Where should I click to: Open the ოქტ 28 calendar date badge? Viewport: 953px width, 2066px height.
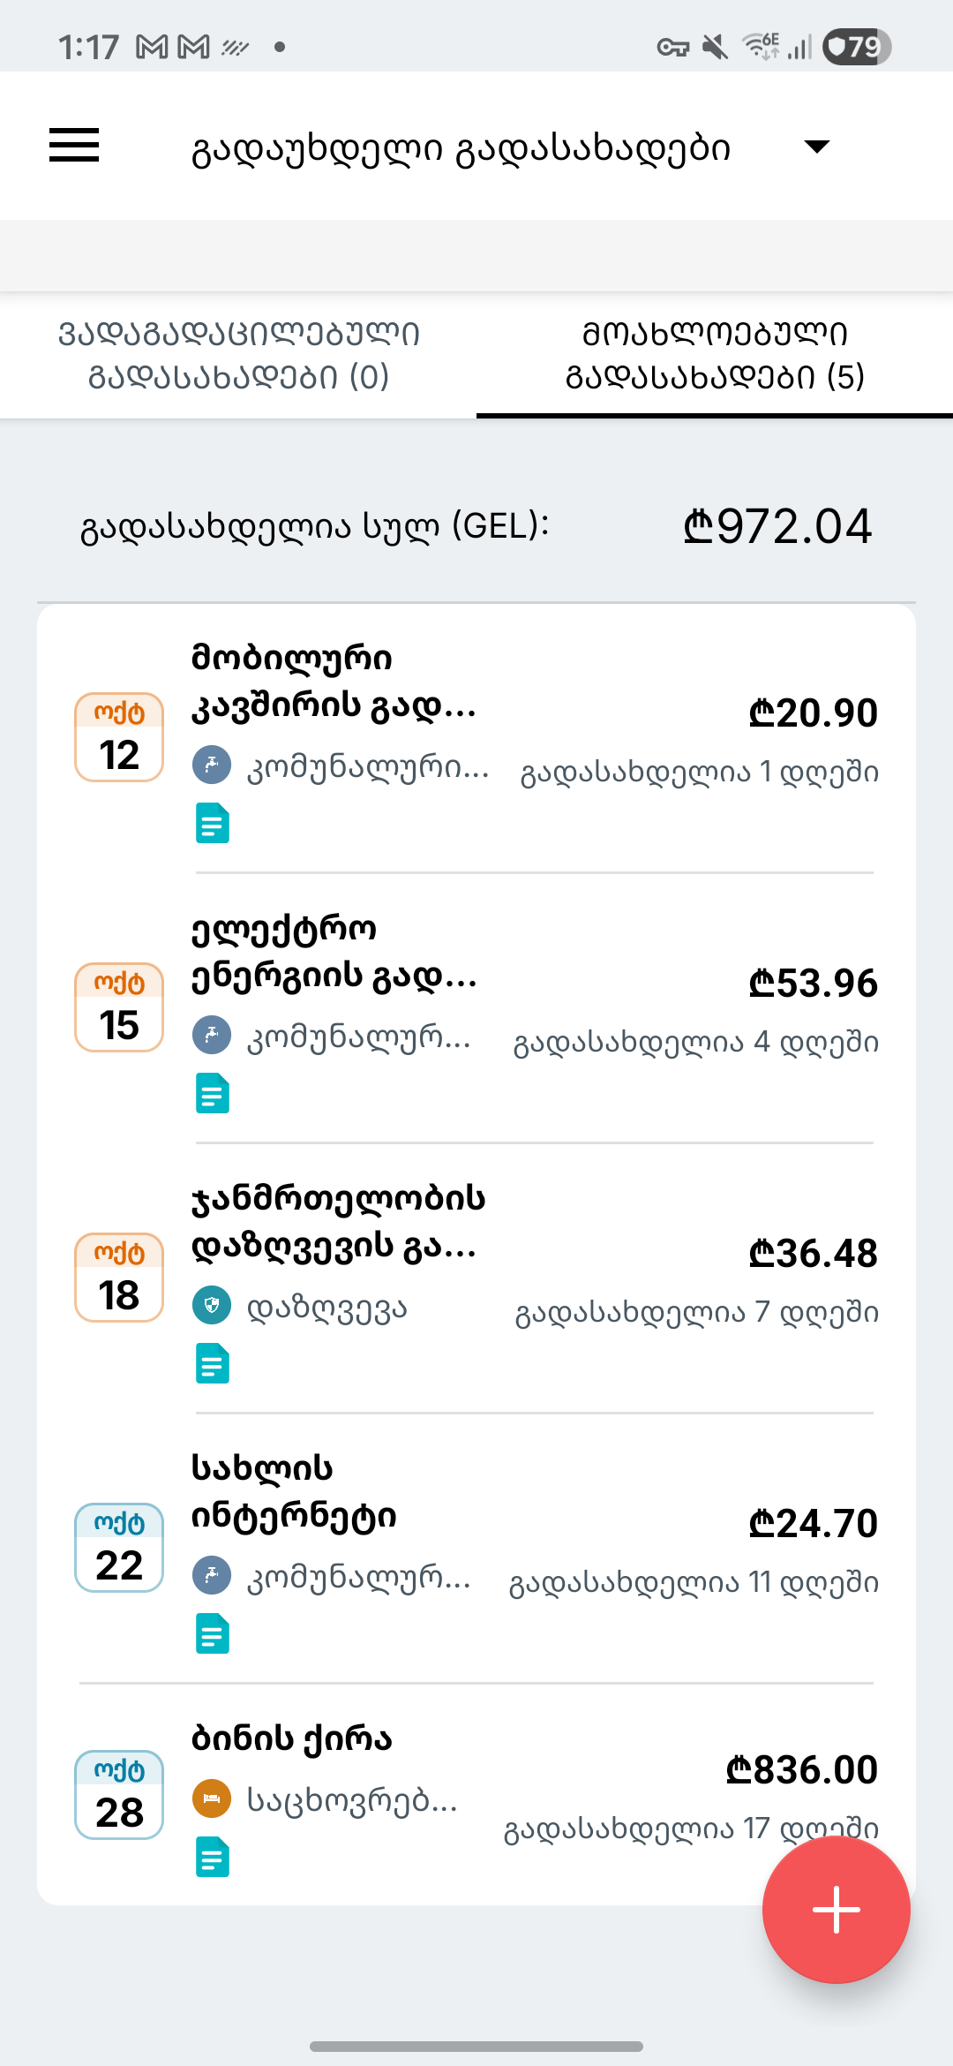[x=119, y=1795]
